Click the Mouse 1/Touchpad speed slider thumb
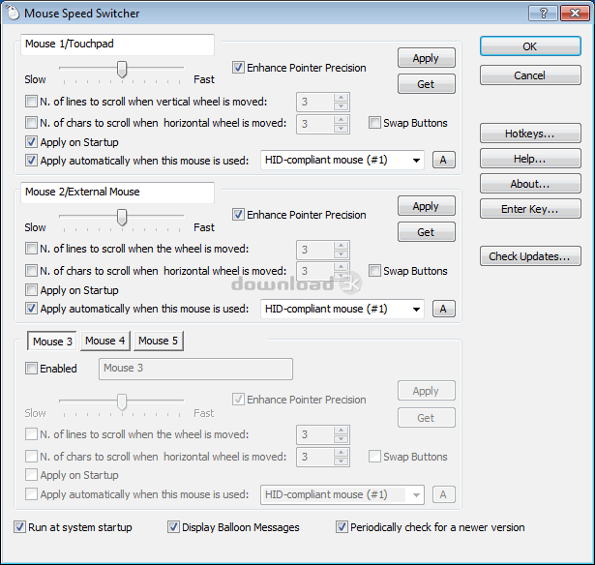Viewport: 595px width, 565px height. (122, 69)
